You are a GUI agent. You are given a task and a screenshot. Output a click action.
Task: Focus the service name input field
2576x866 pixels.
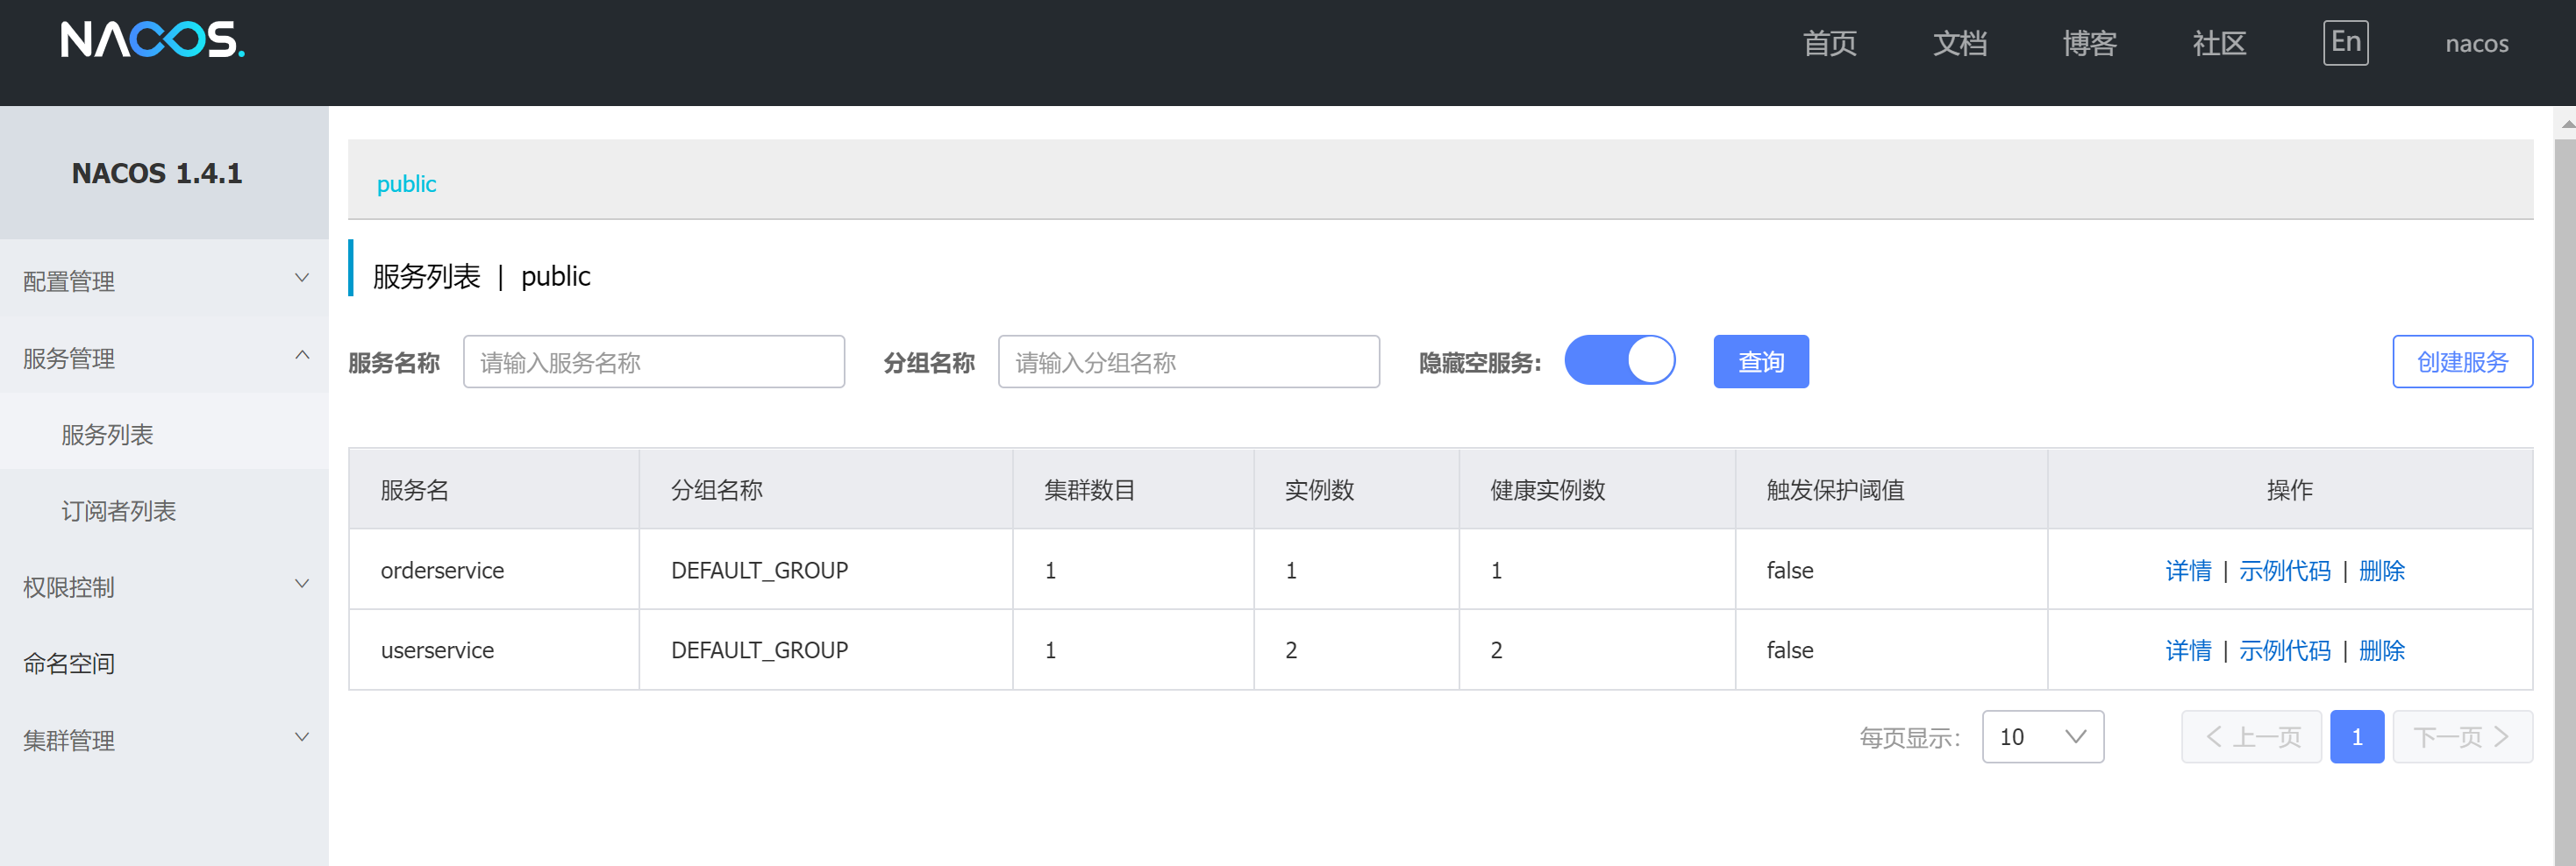click(x=653, y=362)
